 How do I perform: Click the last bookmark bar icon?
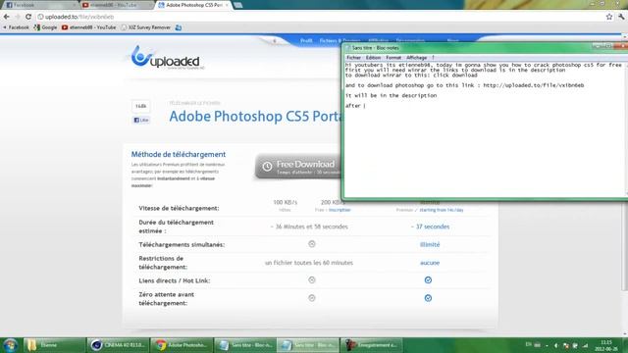pyautogui.click(x=179, y=27)
